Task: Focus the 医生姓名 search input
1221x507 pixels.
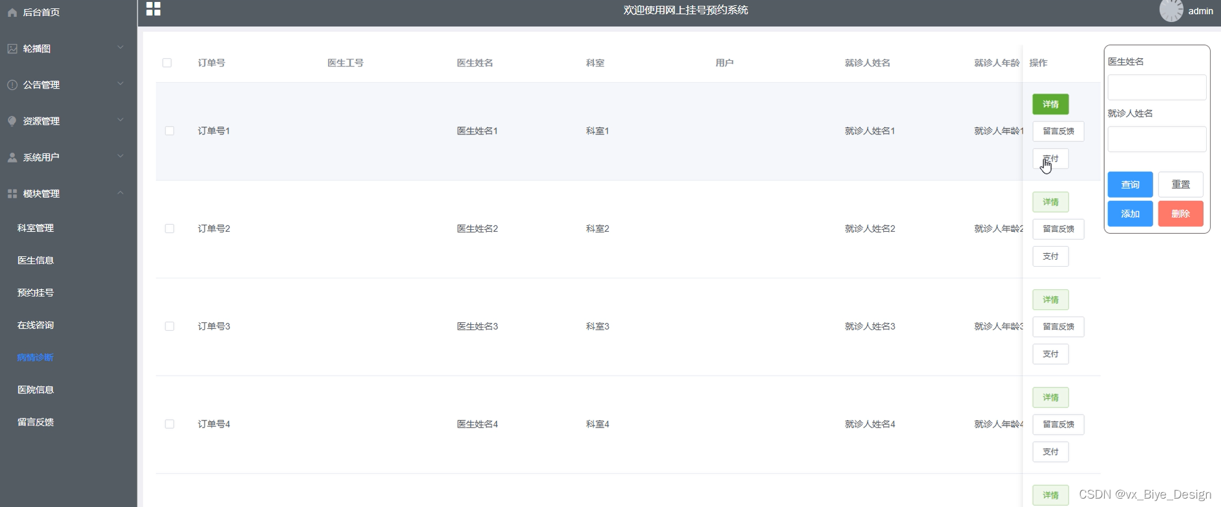Action: pos(1156,87)
